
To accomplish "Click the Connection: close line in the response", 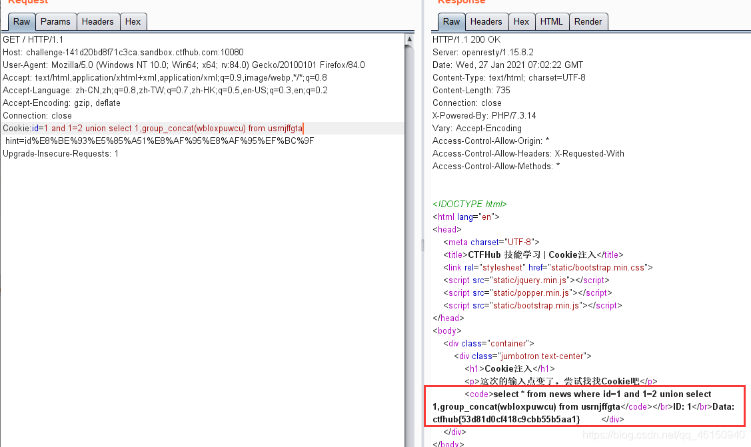I will click(467, 103).
